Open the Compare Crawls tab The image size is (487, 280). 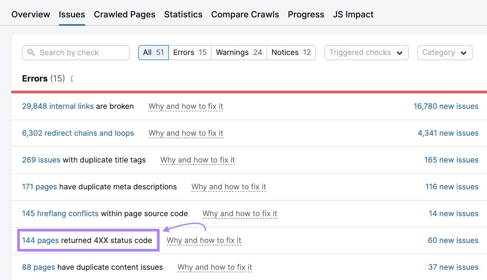point(245,14)
